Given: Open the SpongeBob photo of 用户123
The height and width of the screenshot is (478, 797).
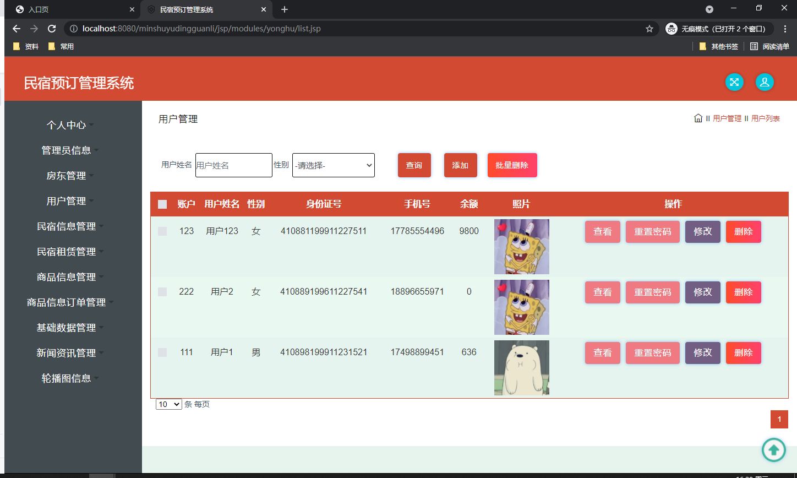Looking at the screenshot, I should [x=522, y=247].
